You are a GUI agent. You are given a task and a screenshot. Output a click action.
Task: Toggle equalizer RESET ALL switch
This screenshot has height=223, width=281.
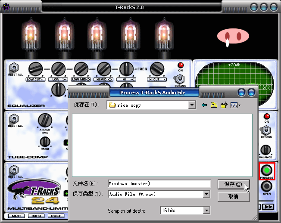coord(14,68)
